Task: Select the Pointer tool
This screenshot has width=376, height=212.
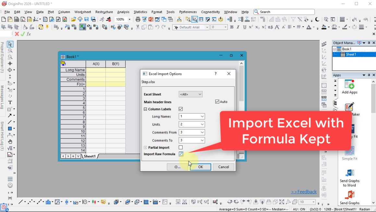Action: (10, 44)
